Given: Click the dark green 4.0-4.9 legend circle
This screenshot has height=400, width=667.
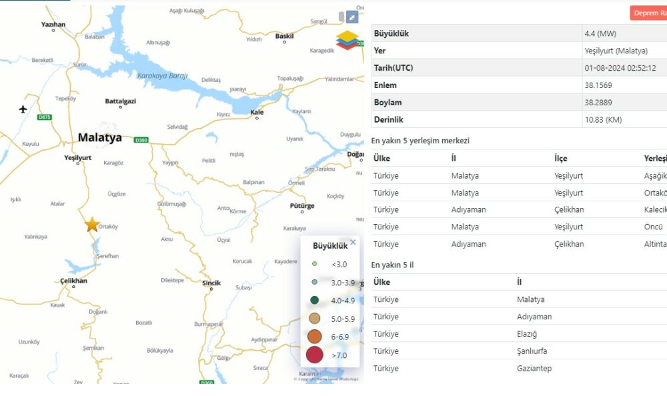Looking at the screenshot, I should tap(314, 300).
